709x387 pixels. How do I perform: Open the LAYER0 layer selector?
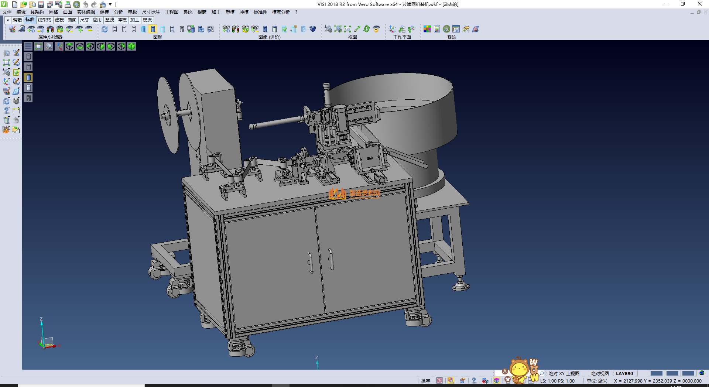click(x=624, y=373)
